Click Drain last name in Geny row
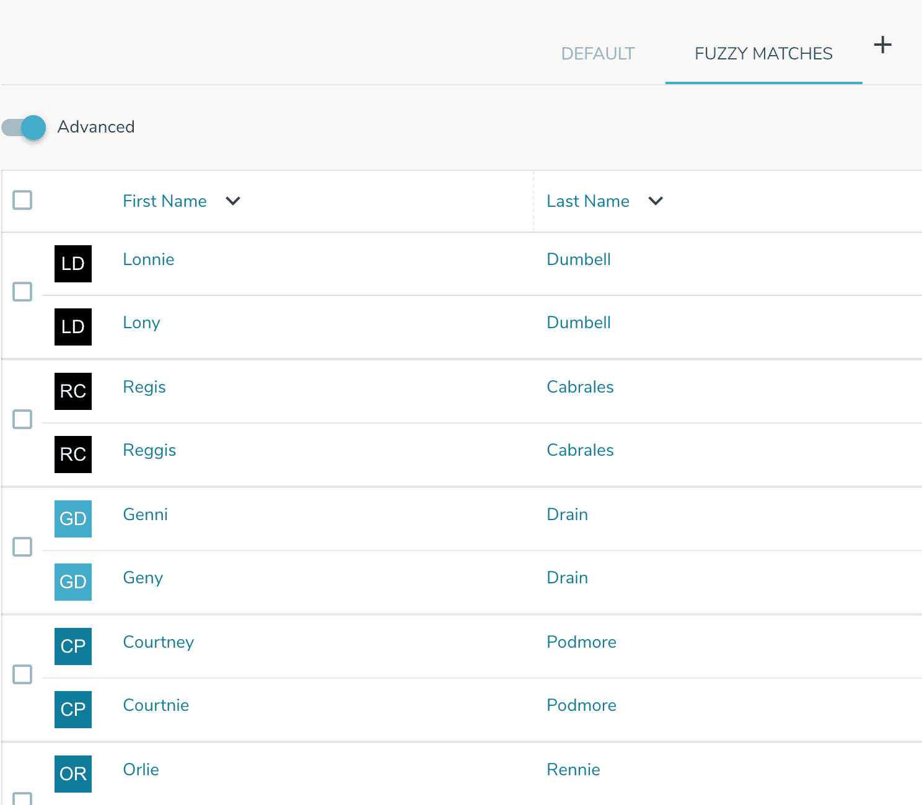The image size is (922, 805). click(568, 578)
